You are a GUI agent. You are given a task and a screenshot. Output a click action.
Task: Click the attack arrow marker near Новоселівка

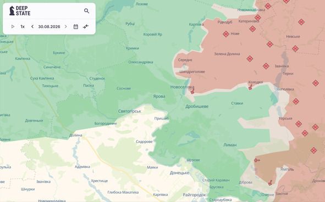192,91
